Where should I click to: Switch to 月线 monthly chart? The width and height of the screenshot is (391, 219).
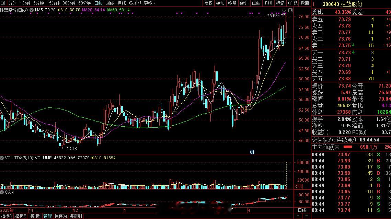(x=122, y=3)
